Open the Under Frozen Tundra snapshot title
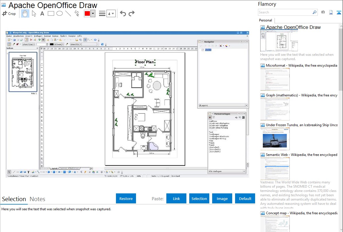 point(302,125)
